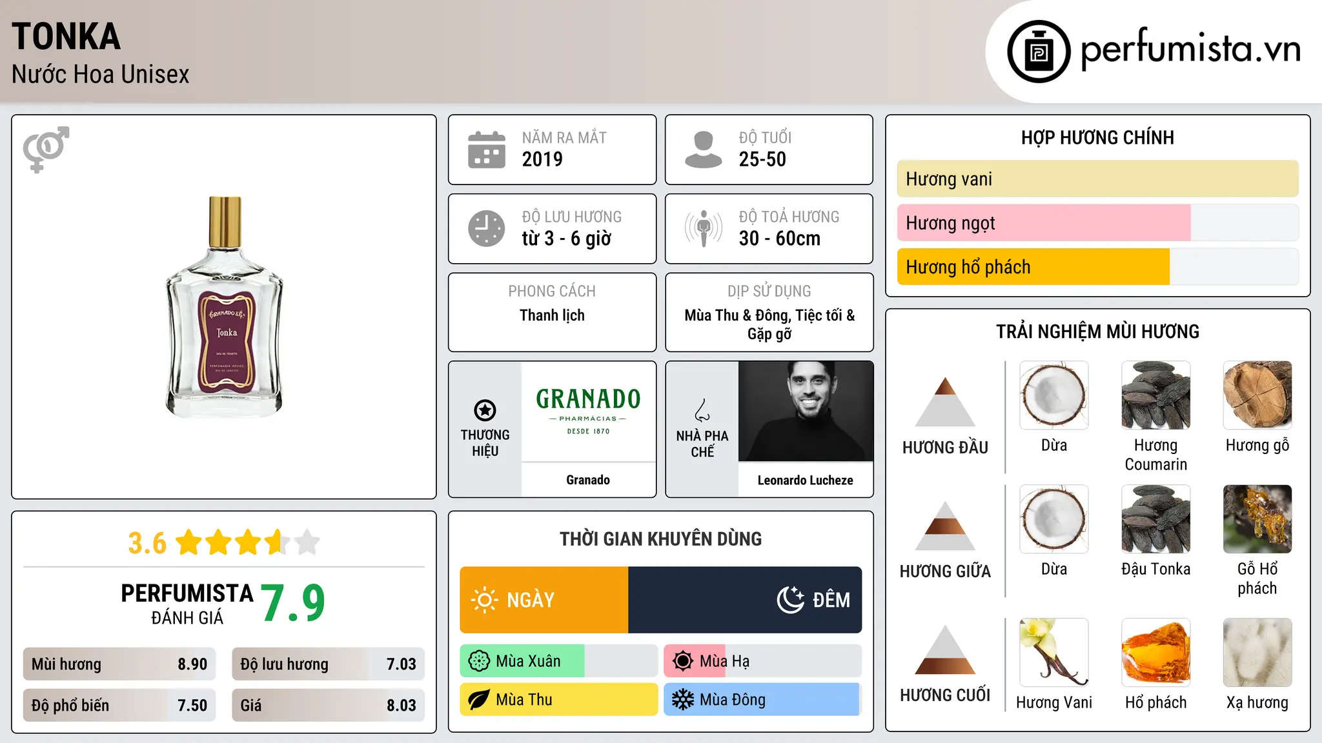Click the Granado brand name caption

tap(588, 480)
